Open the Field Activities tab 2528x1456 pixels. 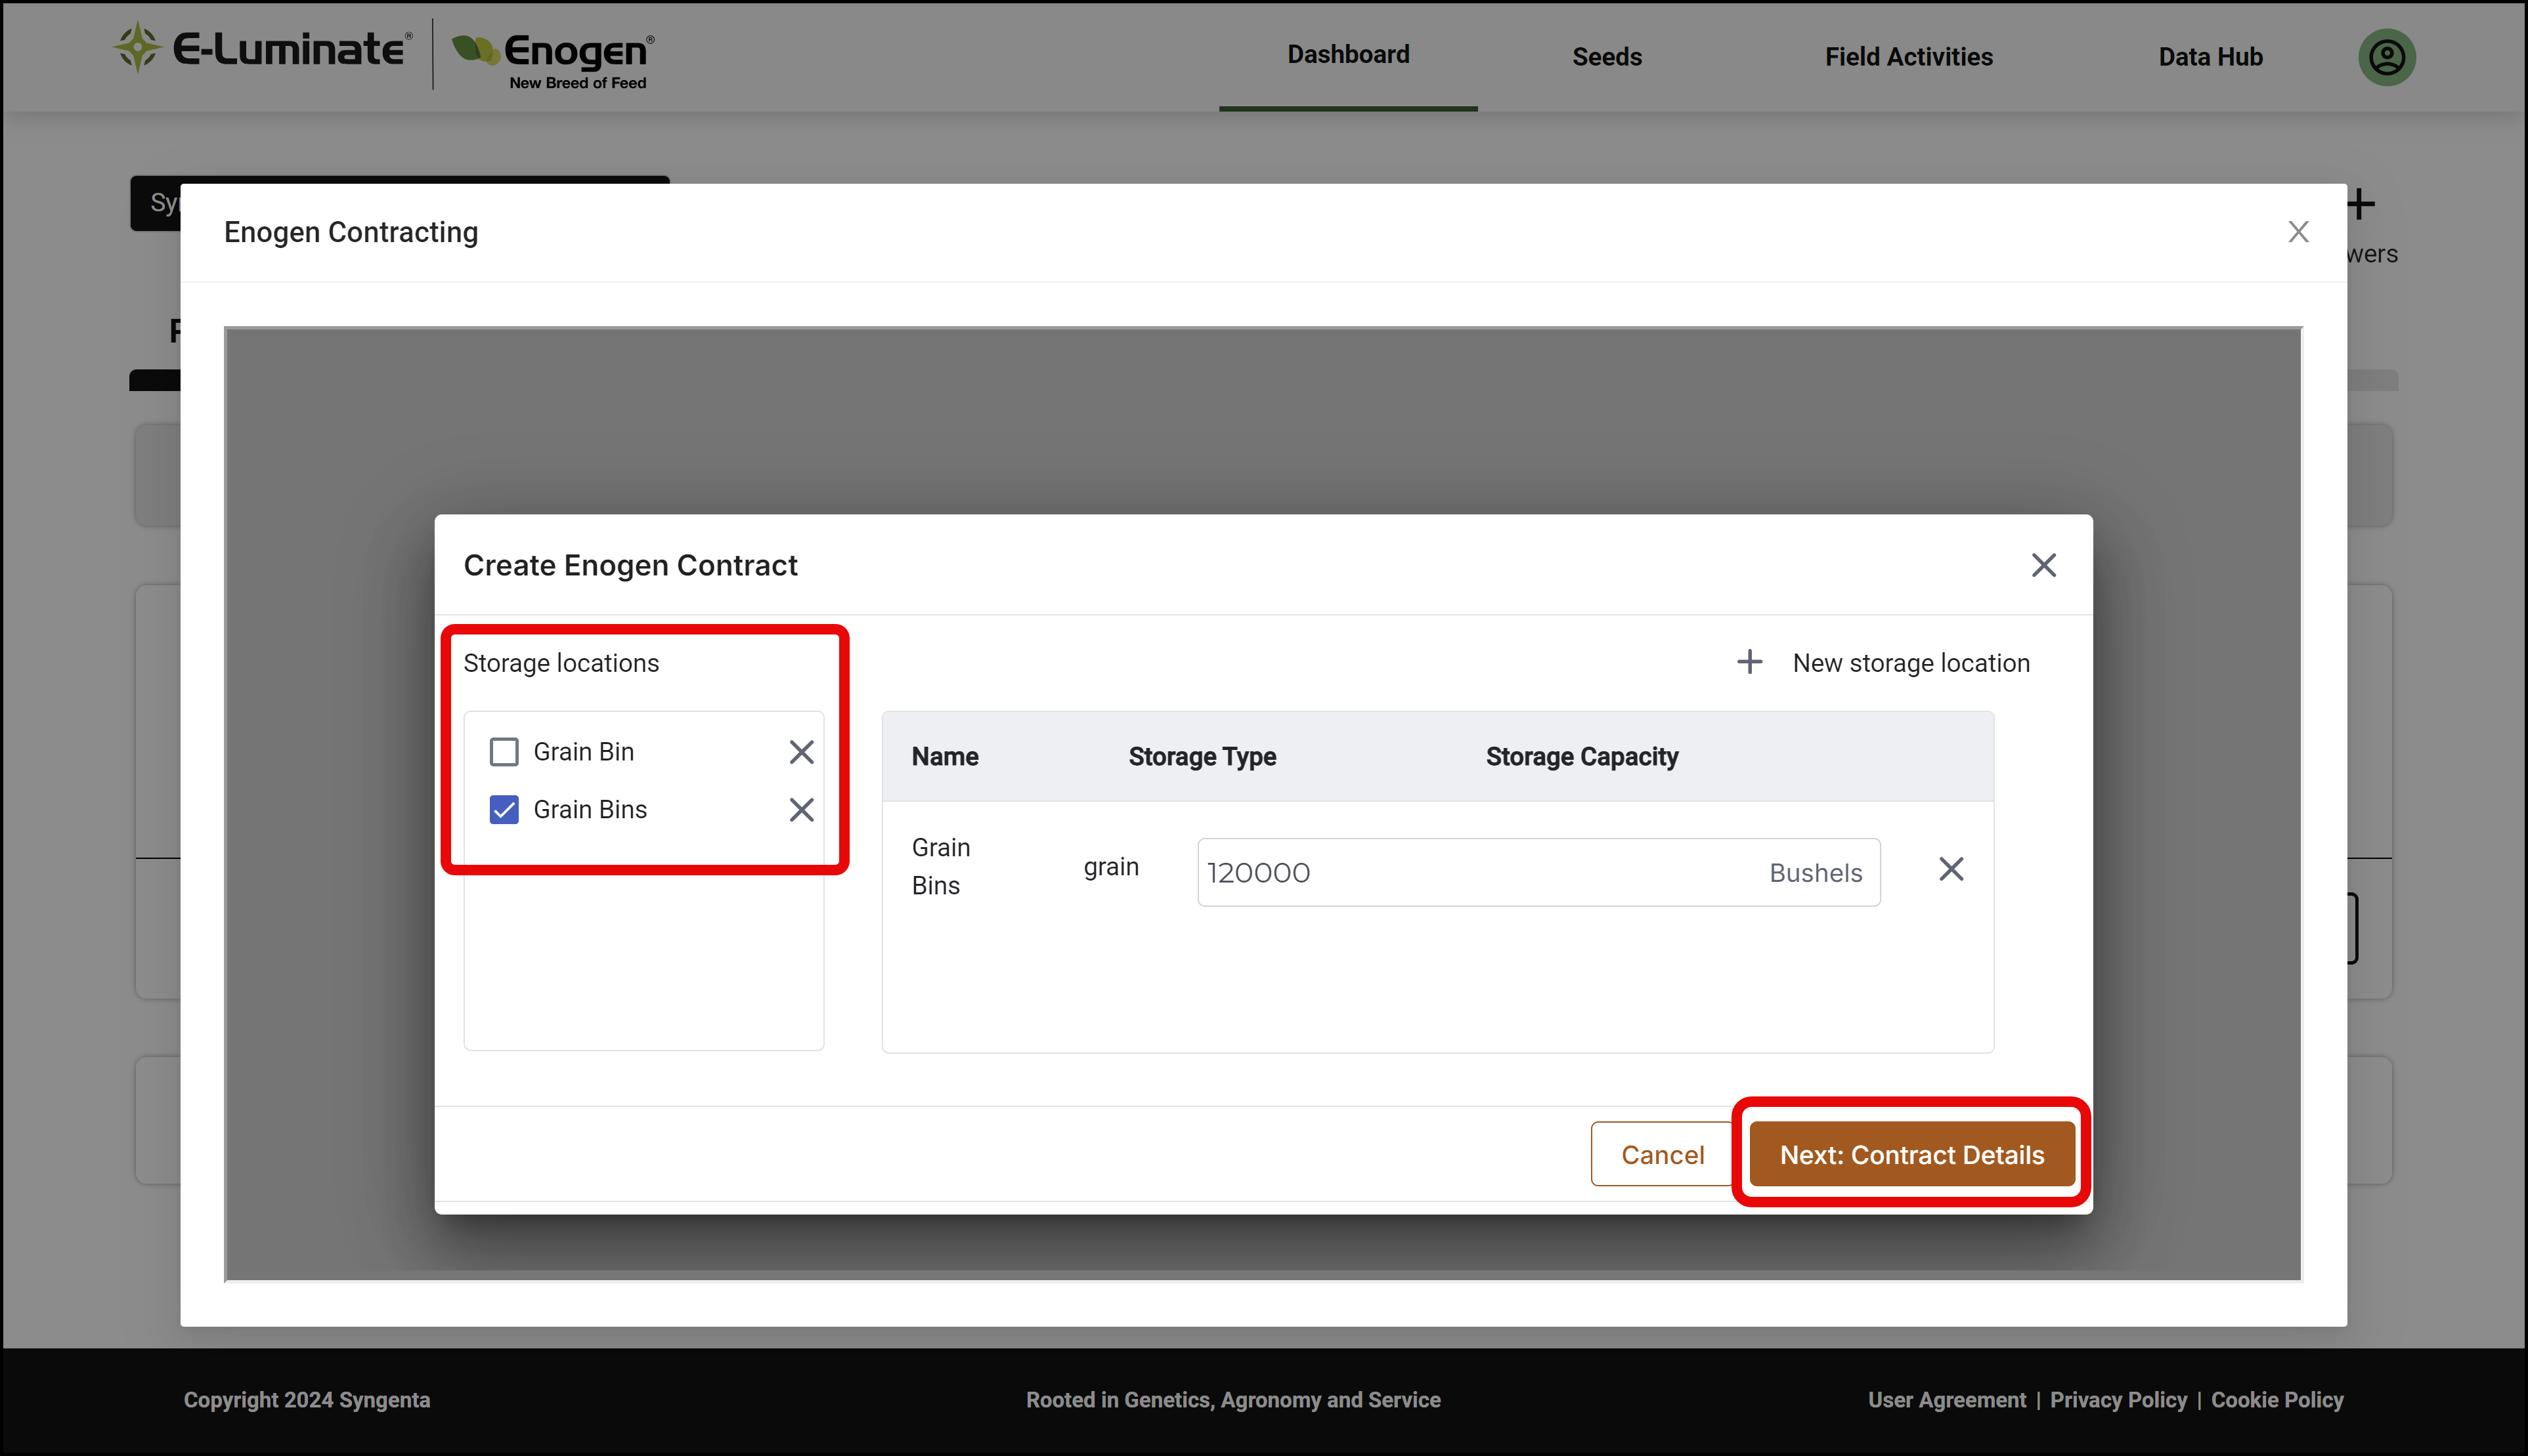pyautogui.click(x=1907, y=57)
